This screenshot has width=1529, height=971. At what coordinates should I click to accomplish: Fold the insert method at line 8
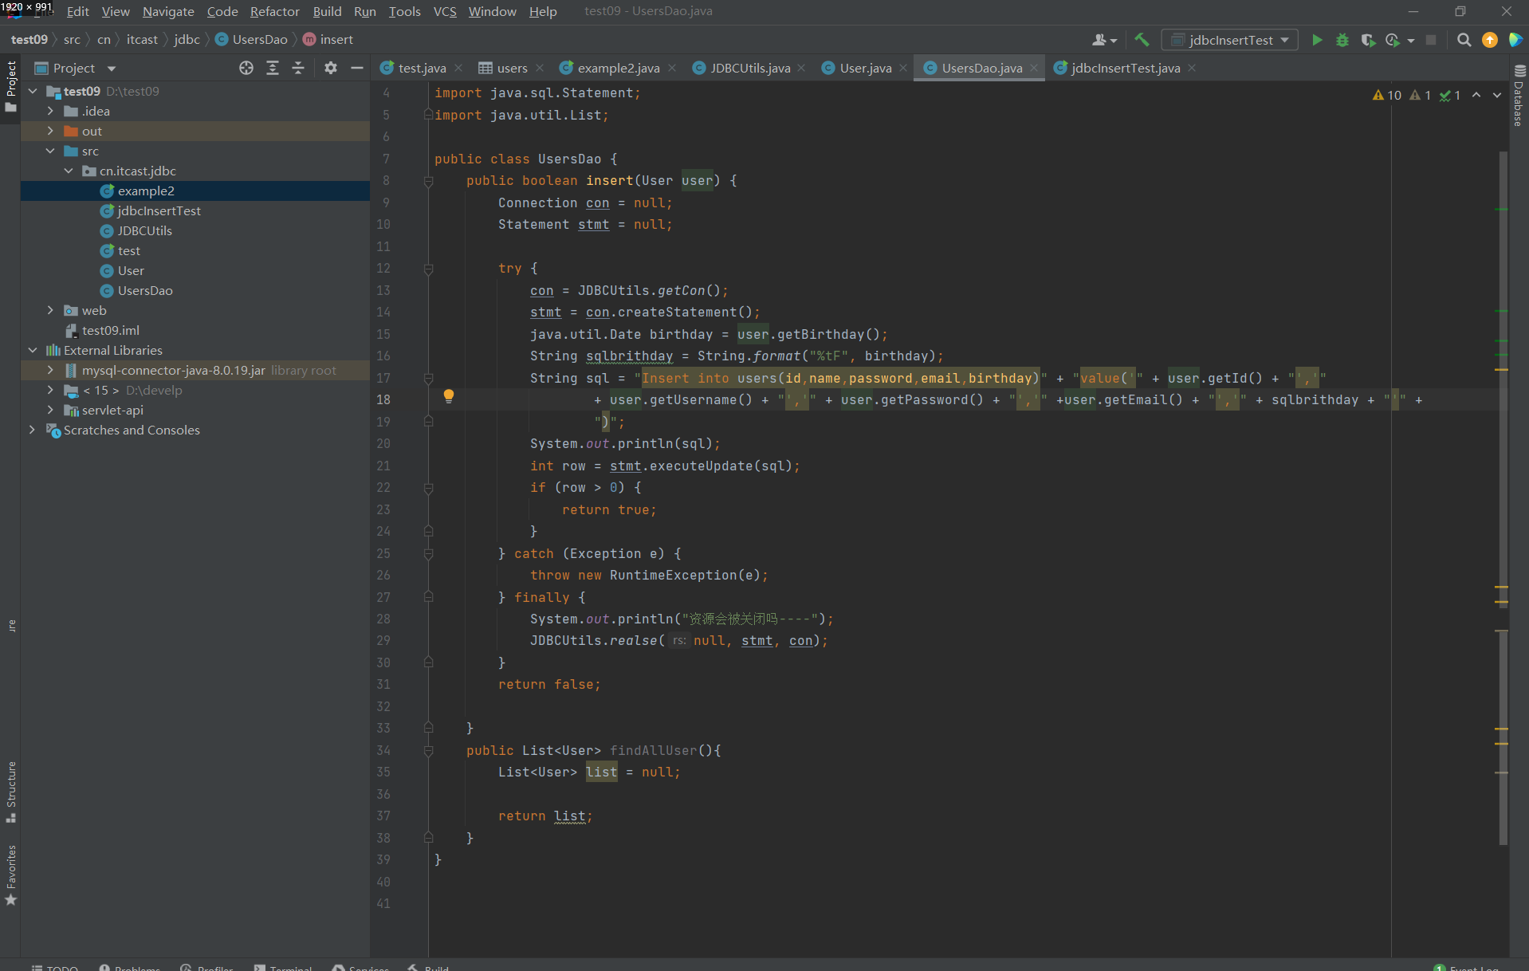click(428, 181)
